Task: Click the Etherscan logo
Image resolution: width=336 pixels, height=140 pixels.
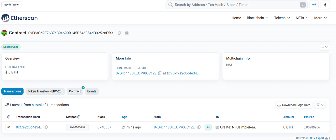Action: tap(19, 18)
